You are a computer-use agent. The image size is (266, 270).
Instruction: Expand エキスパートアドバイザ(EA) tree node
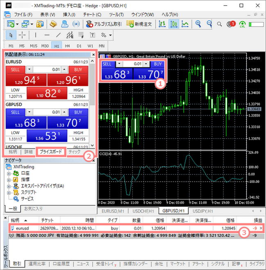click(x=9, y=186)
